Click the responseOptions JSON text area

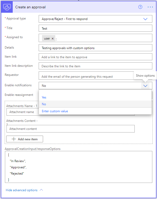pos(78,167)
